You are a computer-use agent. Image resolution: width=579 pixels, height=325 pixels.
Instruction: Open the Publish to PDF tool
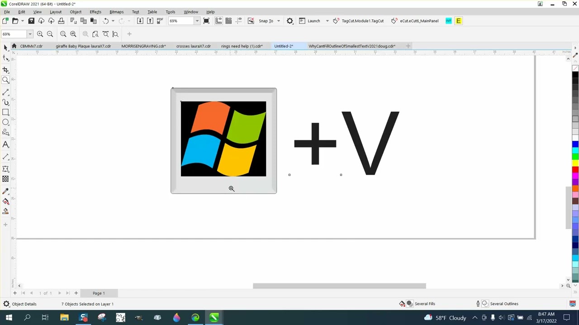coord(160,21)
